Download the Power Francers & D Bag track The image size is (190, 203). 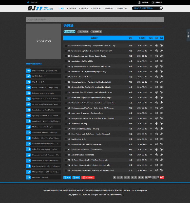[x=161, y=46]
